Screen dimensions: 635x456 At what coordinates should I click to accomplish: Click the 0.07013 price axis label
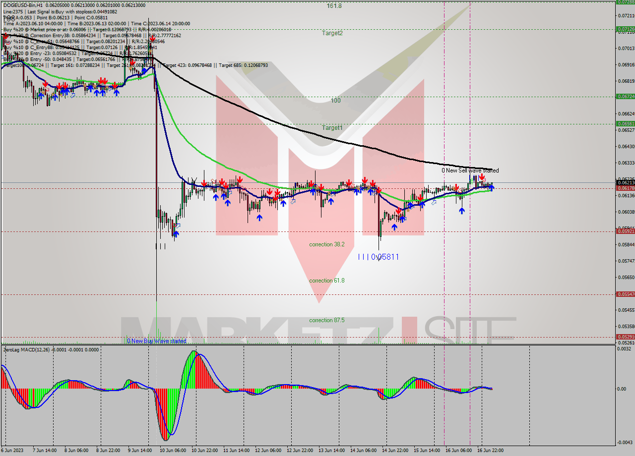625,48
